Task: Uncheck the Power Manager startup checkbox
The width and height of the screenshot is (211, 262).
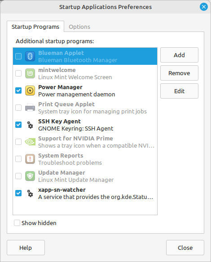Action: click(18, 90)
